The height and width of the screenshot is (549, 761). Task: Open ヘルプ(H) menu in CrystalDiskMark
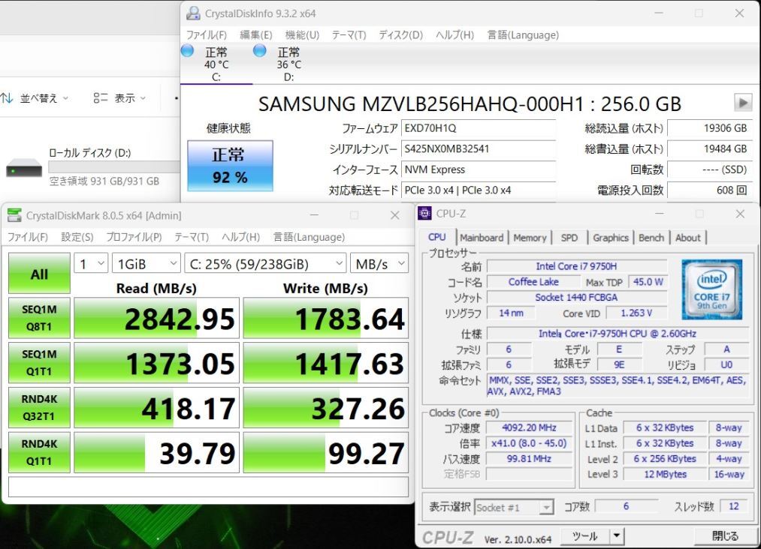tap(240, 237)
